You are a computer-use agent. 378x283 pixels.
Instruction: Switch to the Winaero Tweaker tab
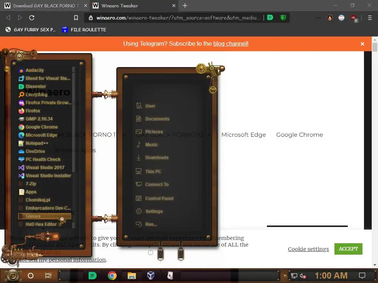134,6
